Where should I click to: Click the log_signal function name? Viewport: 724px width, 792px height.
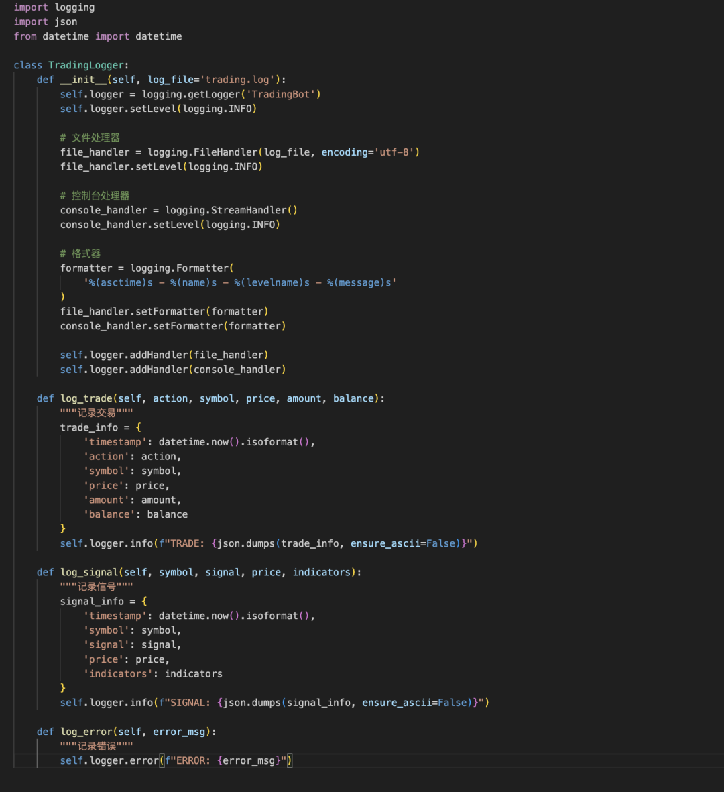tap(89, 572)
